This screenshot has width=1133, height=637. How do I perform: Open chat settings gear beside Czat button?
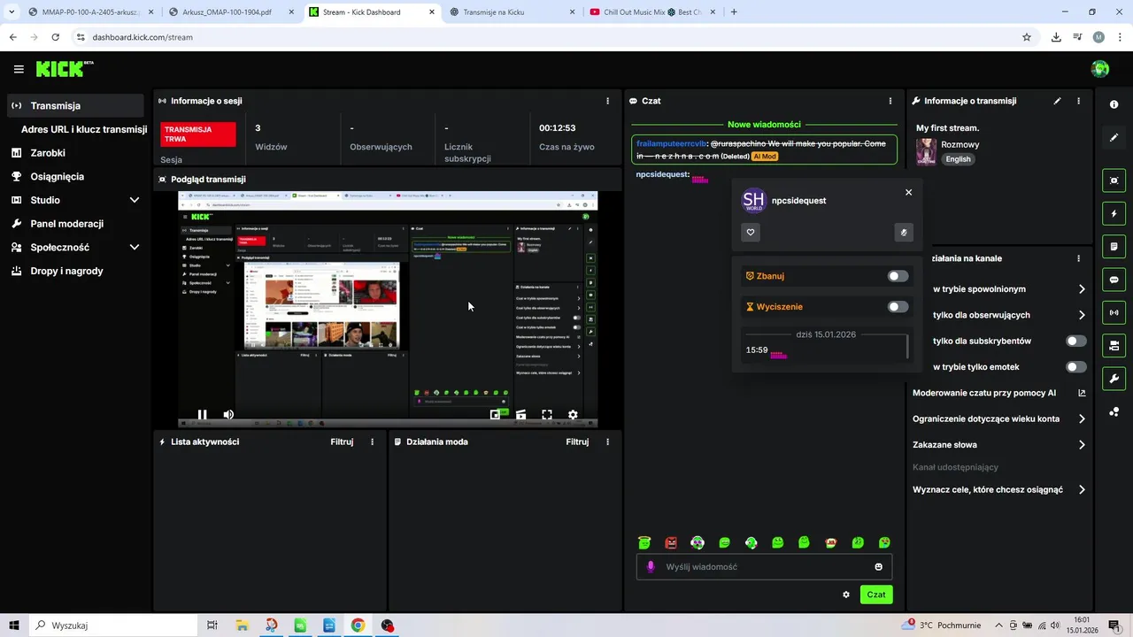click(846, 595)
